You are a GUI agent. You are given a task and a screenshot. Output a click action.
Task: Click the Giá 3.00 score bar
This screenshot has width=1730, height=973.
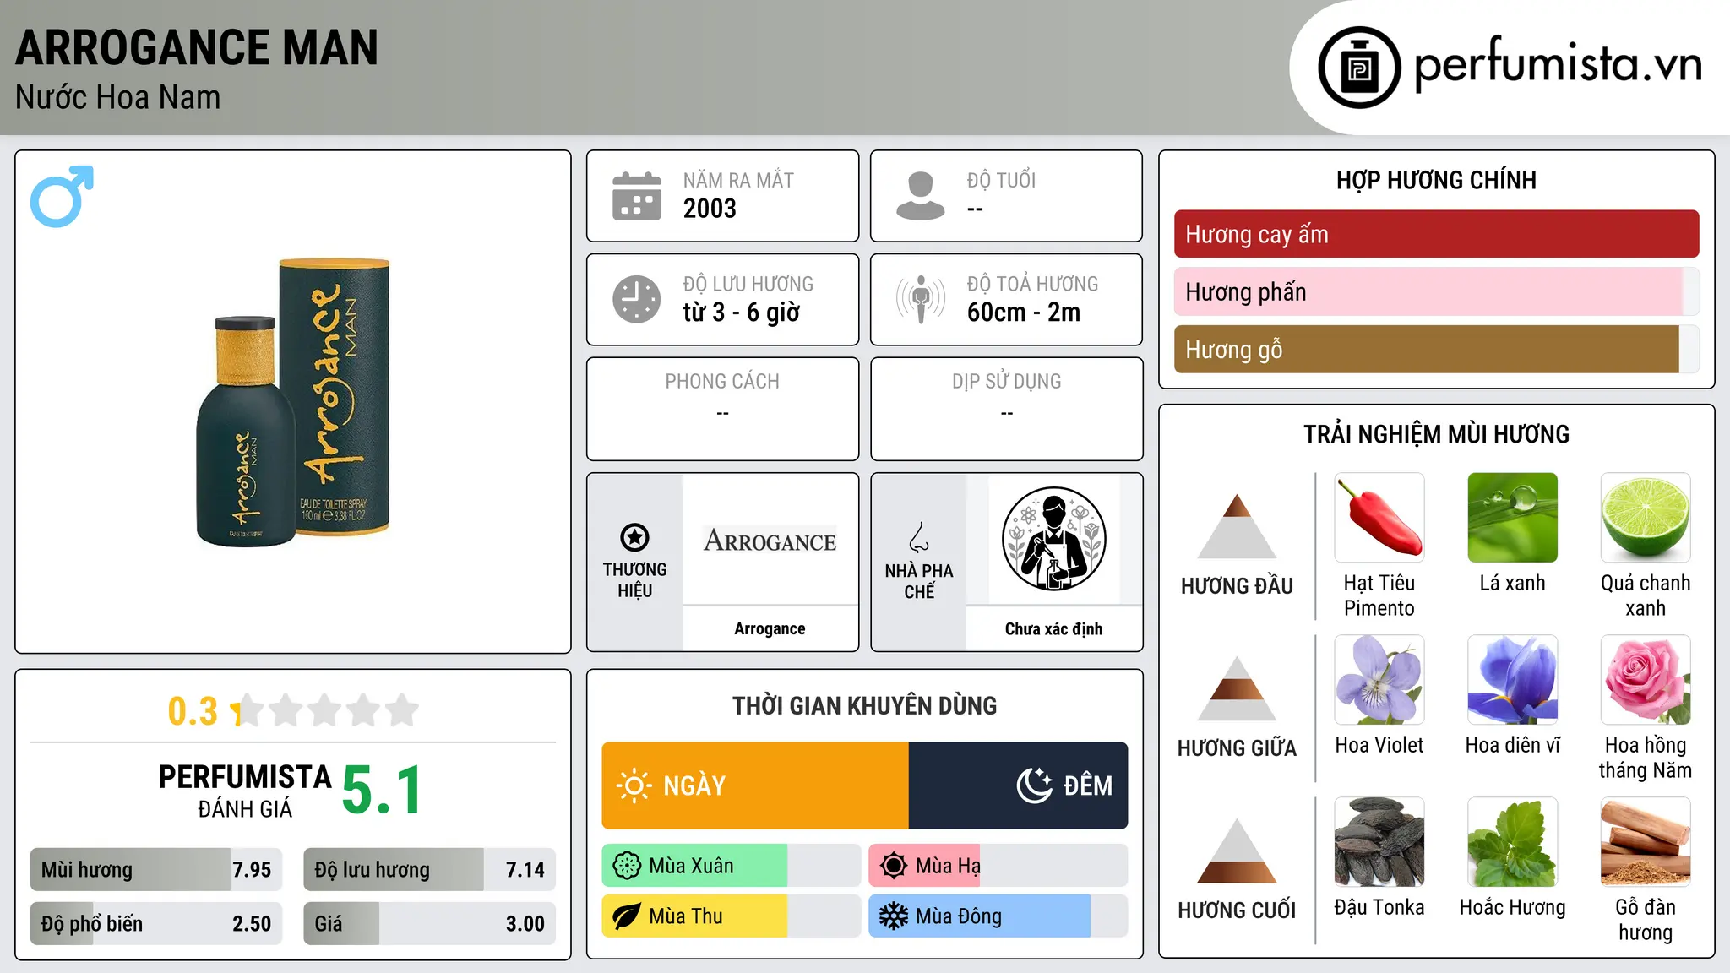pos(429,923)
